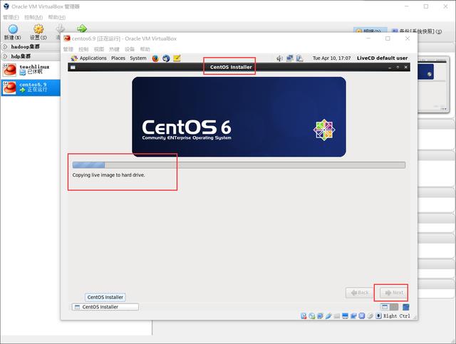456x344 pixels.
Task: Click the Next button in installer
Action: click(x=394, y=293)
